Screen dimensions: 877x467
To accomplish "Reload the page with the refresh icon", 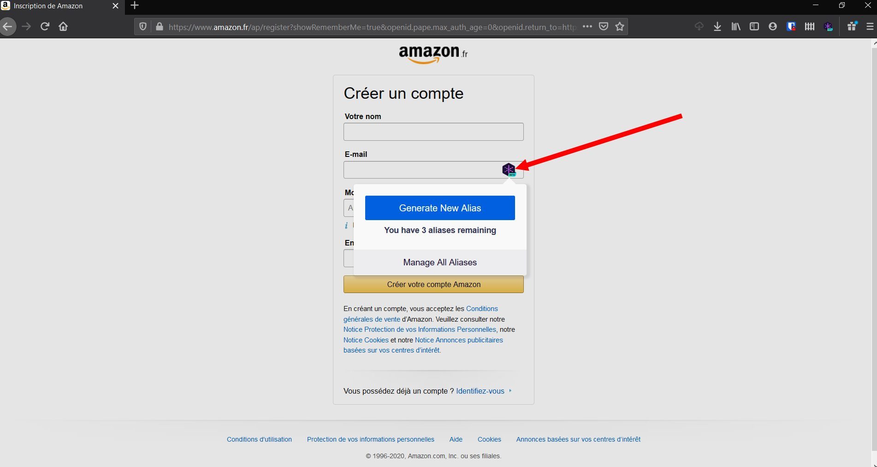I will [45, 27].
